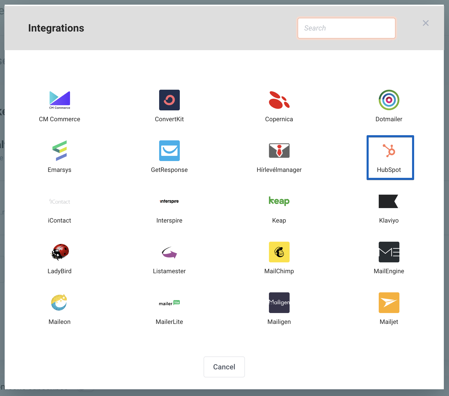
Task: Select the MailerLite logo
Action: 169,303
